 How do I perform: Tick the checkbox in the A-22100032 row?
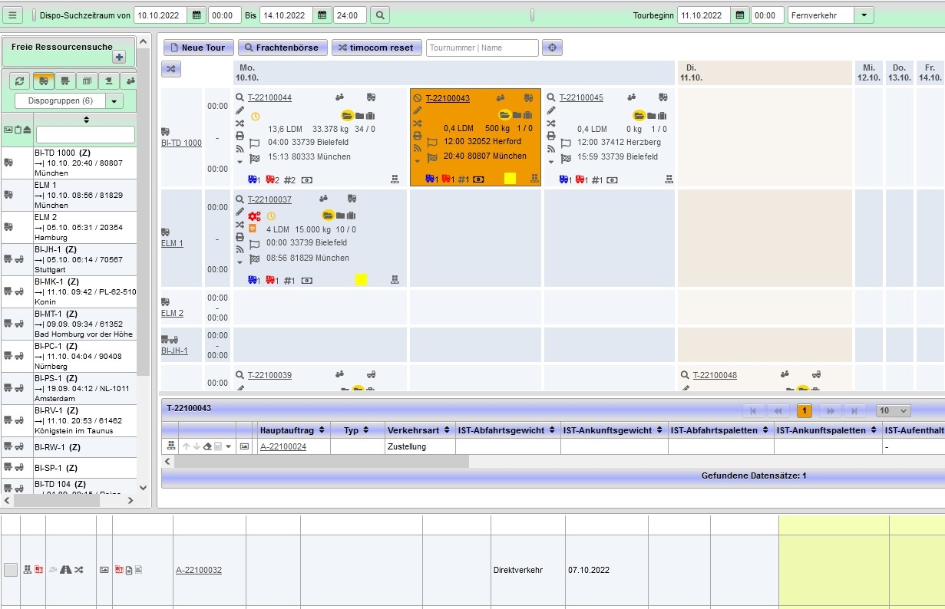(x=10, y=570)
